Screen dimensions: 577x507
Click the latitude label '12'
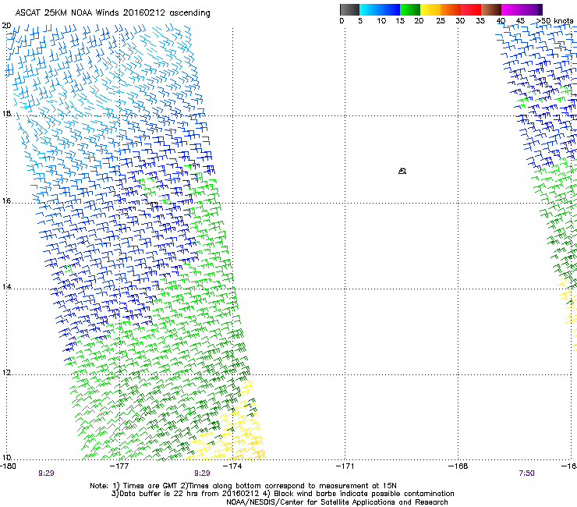pos(6,373)
